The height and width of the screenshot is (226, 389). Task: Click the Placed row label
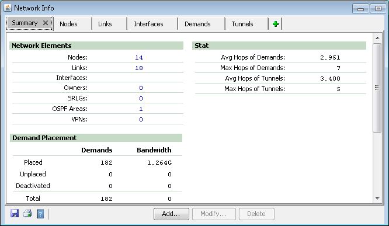point(33,162)
